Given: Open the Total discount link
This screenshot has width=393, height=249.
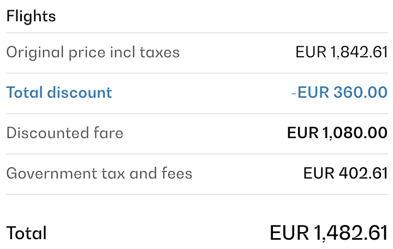Looking at the screenshot, I should click(59, 92).
